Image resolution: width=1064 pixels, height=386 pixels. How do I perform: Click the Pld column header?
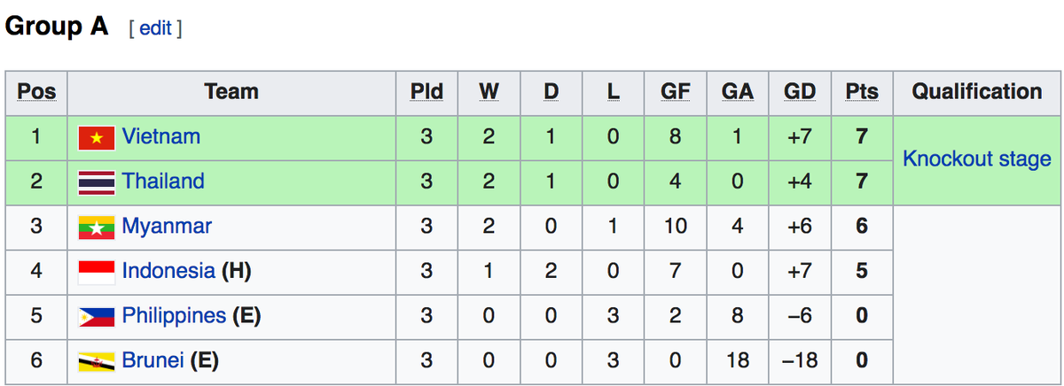426,92
